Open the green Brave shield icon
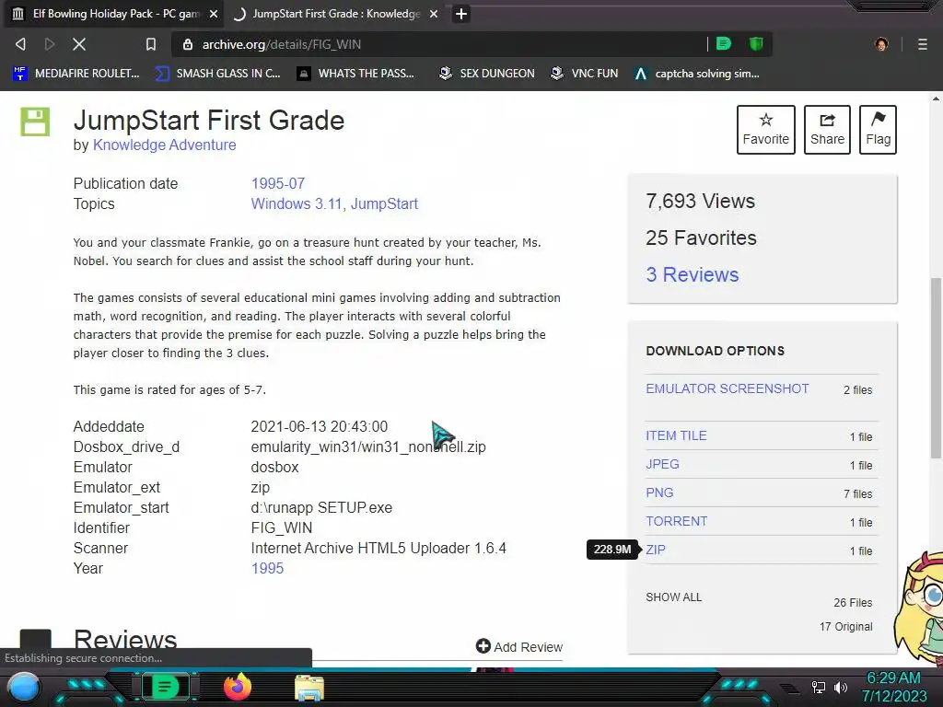Viewport: 943px width, 707px height. [x=756, y=44]
